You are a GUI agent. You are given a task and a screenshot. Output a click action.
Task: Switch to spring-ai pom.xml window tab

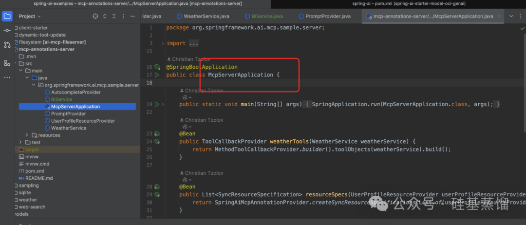pyautogui.click(x=409, y=4)
